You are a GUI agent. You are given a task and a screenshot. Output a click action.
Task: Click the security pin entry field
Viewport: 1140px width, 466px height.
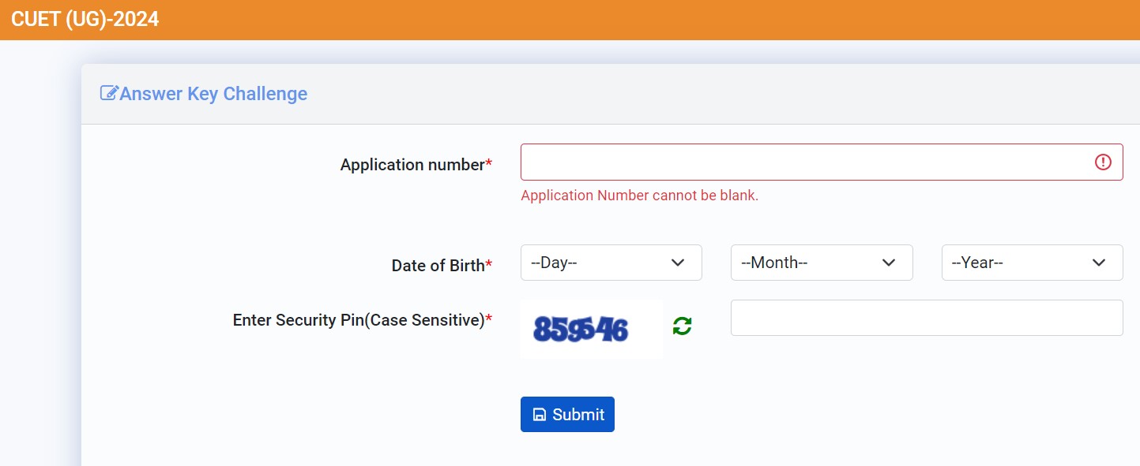(x=927, y=318)
